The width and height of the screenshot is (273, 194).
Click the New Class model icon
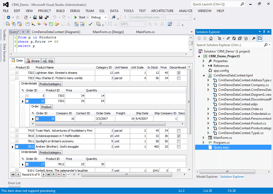(x=27, y=24)
